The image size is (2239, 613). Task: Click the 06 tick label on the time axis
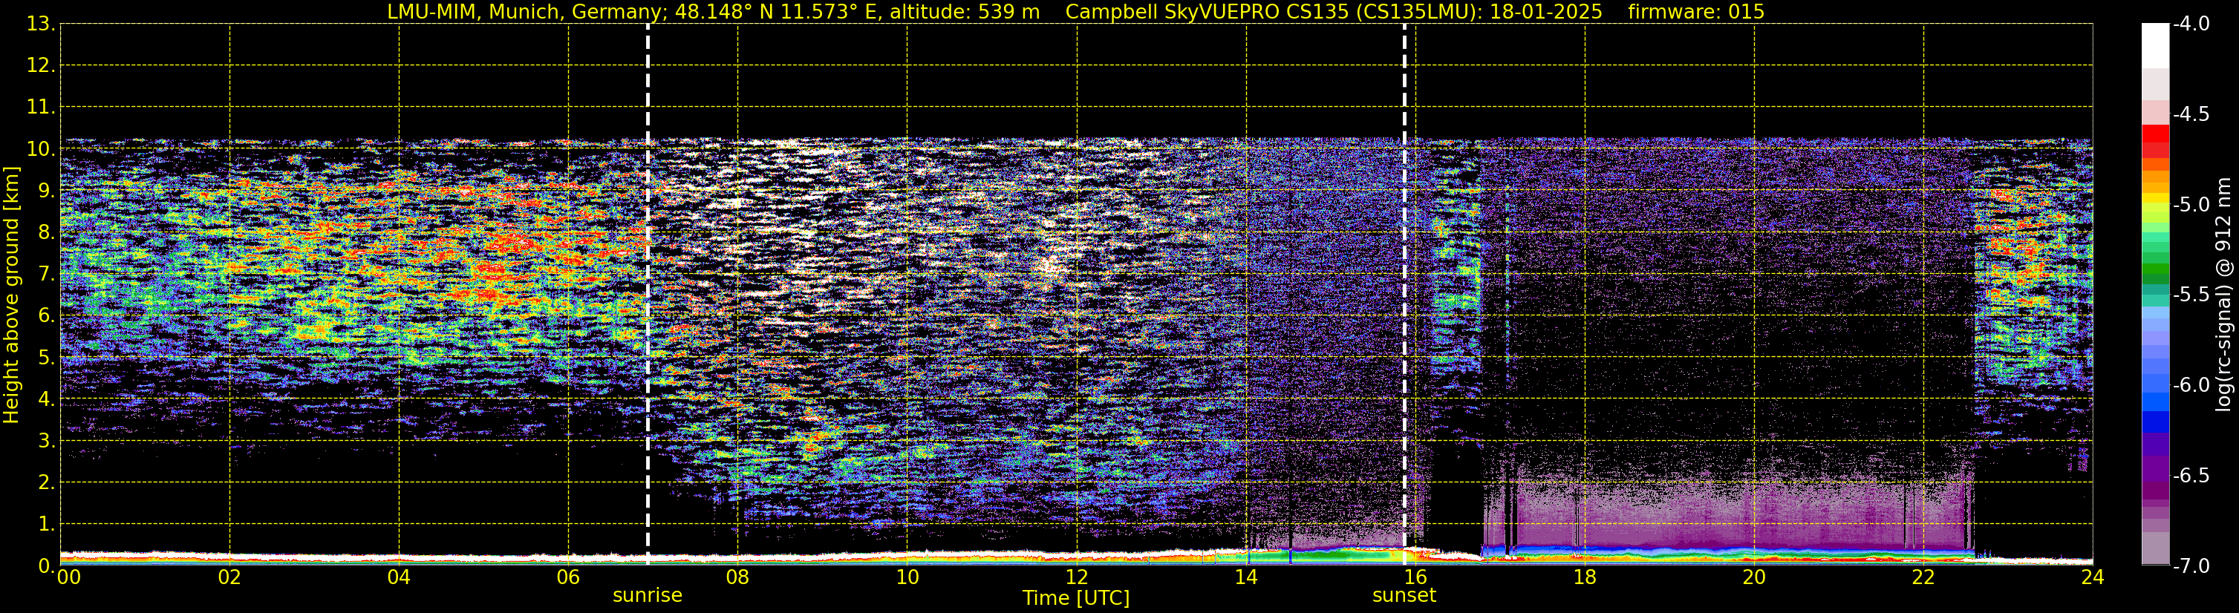click(x=568, y=577)
